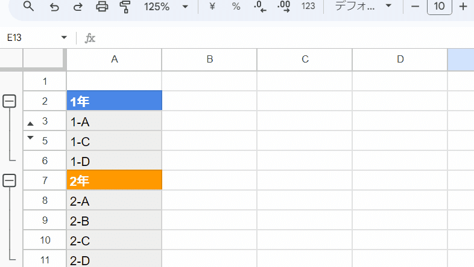Activate the paint format roller tool

(x=125, y=7)
